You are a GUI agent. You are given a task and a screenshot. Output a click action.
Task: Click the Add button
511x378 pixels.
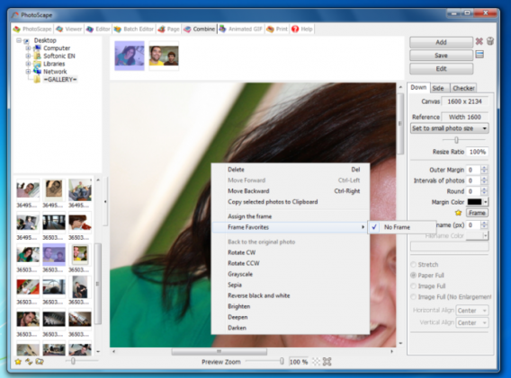441,42
